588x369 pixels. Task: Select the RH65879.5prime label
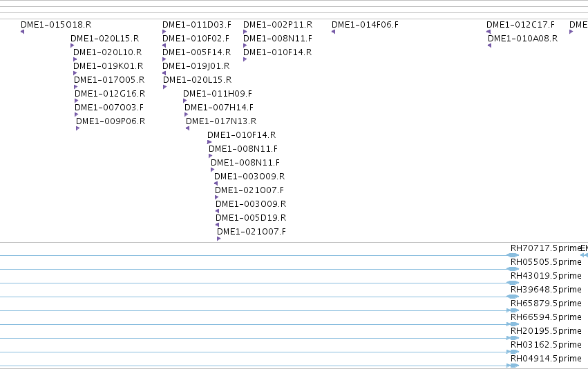point(546,304)
